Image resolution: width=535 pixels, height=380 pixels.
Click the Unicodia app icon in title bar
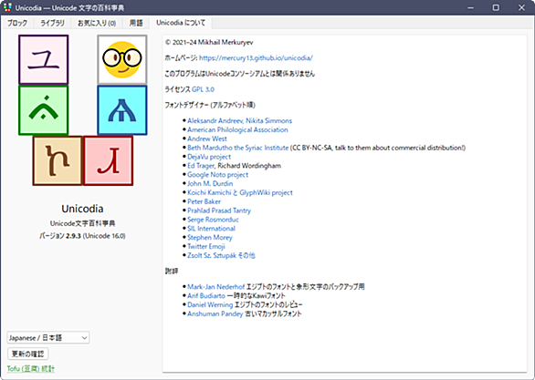(x=7, y=7)
